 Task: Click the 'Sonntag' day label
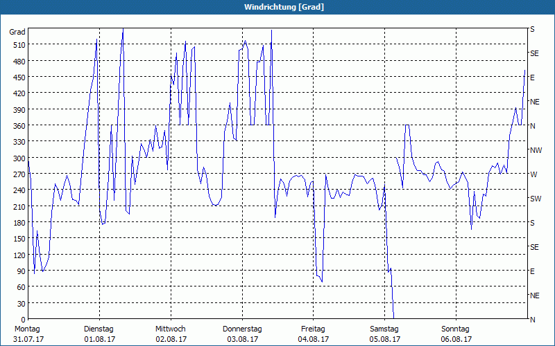[455, 329]
